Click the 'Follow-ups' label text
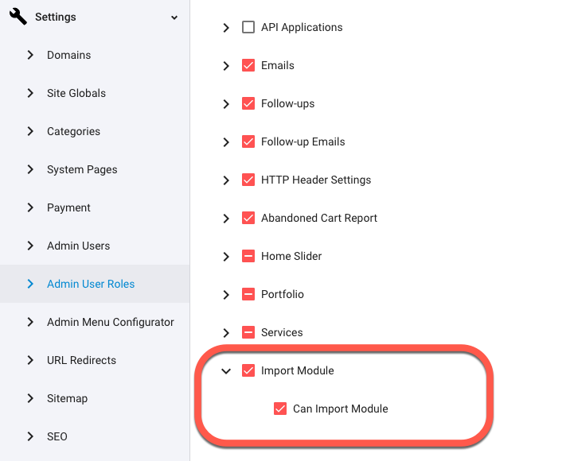Image resolution: width=570 pixels, height=461 pixels. click(288, 104)
